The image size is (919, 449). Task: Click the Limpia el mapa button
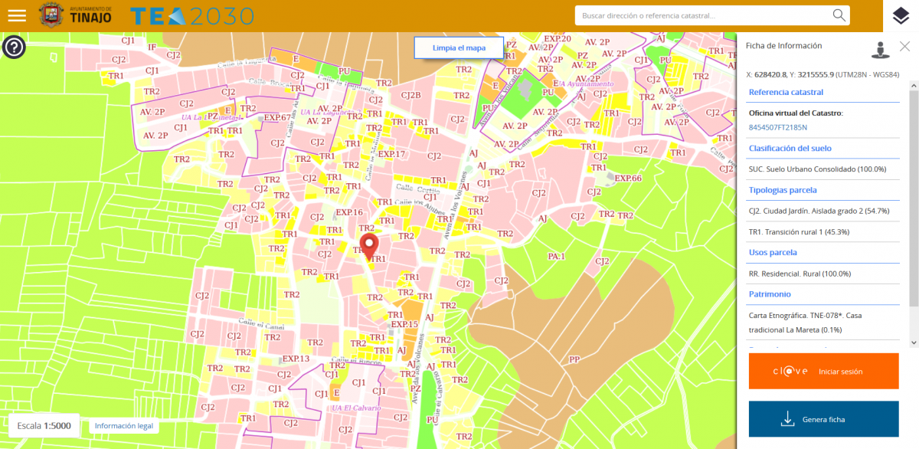(x=459, y=48)
